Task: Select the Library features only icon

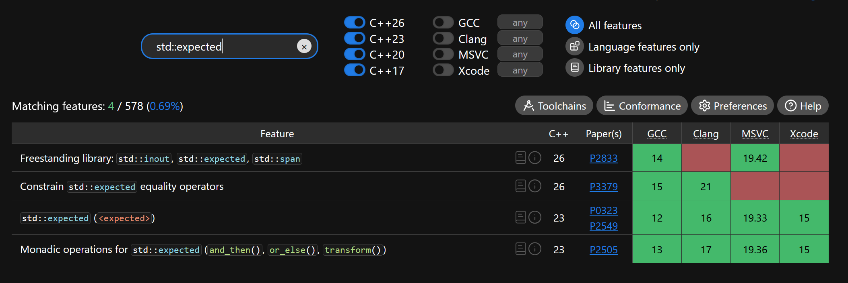Action: 575,68
